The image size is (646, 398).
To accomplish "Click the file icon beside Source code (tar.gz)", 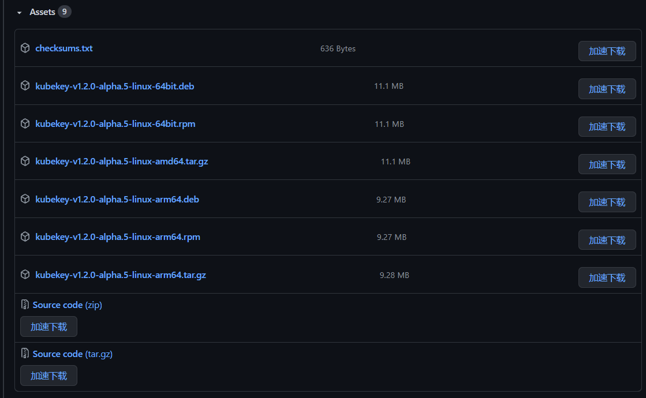I will point(25,354).
